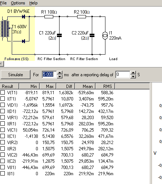Select the I1 current source symbol

click(105, 36)
